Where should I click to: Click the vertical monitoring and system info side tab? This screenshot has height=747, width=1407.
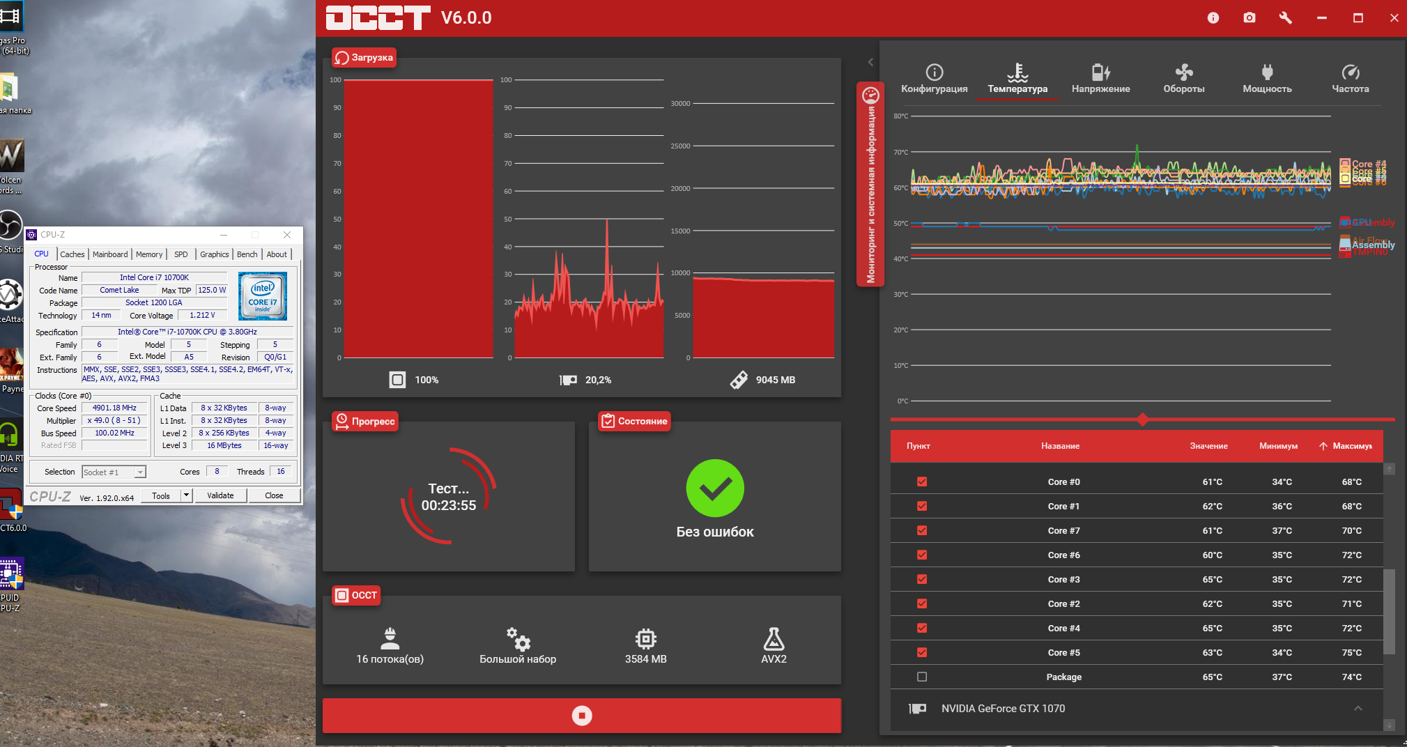[x=870, y=185]
